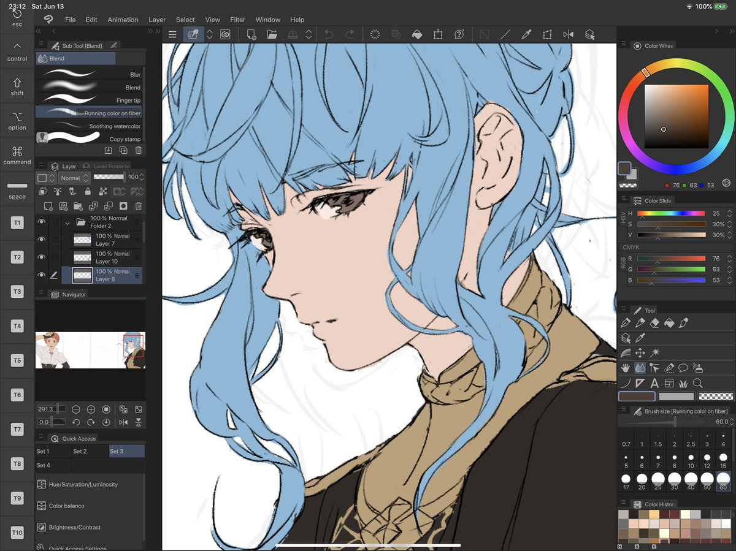Image resolution: width=736 pixels, height=551 pixels.
Task: Click Color balance quick access button
Action: coord(90,506)
